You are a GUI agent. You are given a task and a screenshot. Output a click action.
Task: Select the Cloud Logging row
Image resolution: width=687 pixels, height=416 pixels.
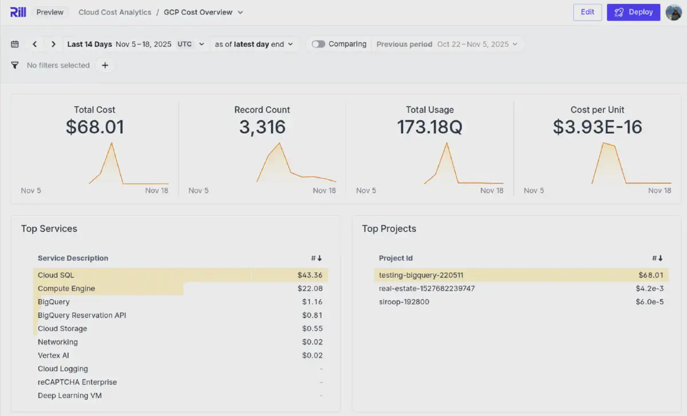click(180, 369)
